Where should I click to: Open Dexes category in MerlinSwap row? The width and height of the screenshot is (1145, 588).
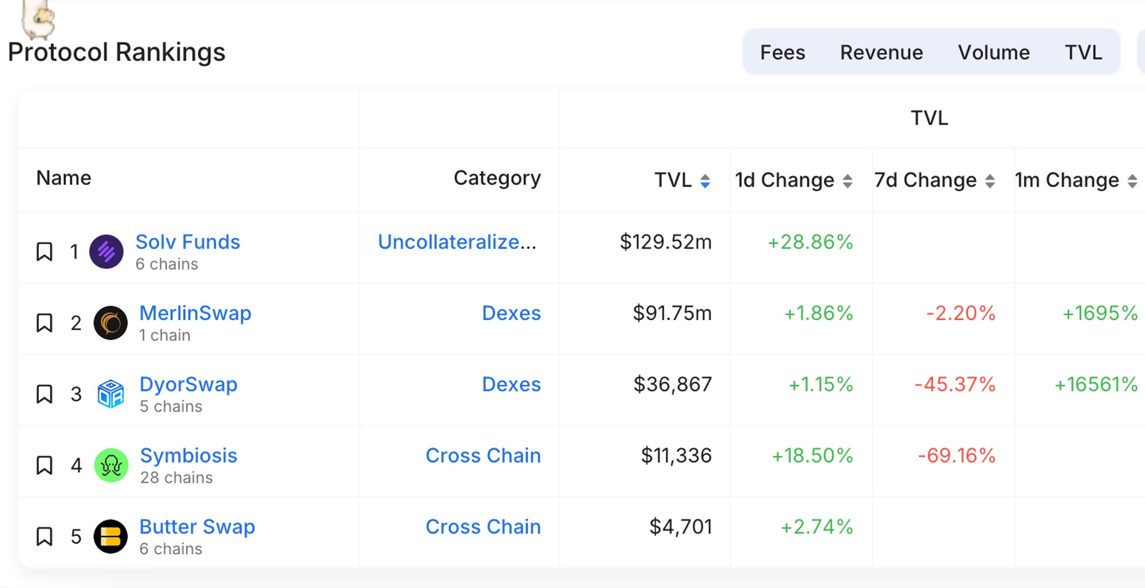pos(511,313)
